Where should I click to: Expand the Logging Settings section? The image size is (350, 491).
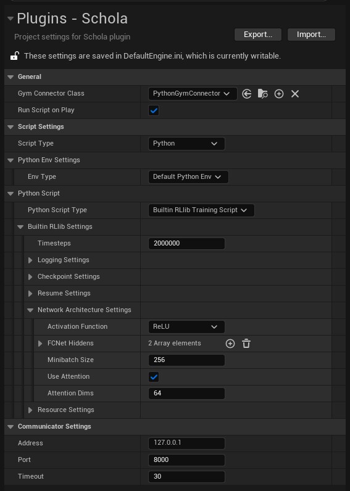[x=30, y=260]
